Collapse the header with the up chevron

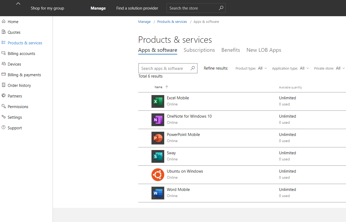pos(18,3)
